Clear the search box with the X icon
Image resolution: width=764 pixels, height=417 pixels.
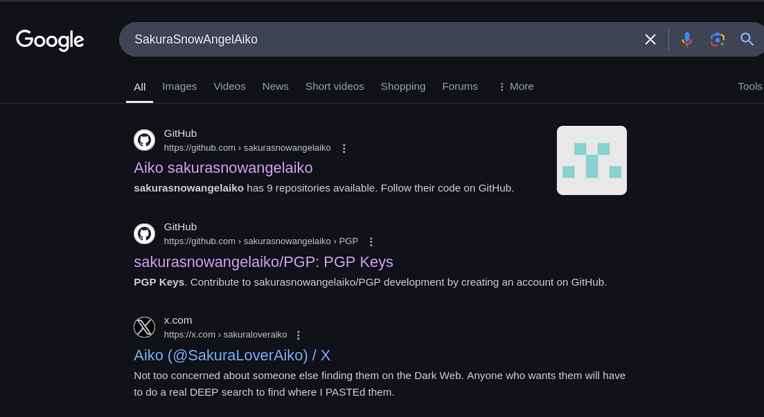tap(650, 39)
